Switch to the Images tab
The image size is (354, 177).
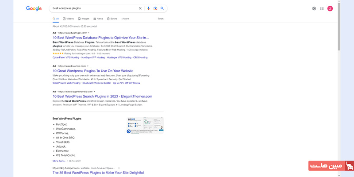coord(84,19)
